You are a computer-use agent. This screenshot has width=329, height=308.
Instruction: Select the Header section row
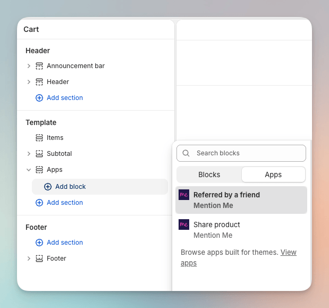pos(58,82)
